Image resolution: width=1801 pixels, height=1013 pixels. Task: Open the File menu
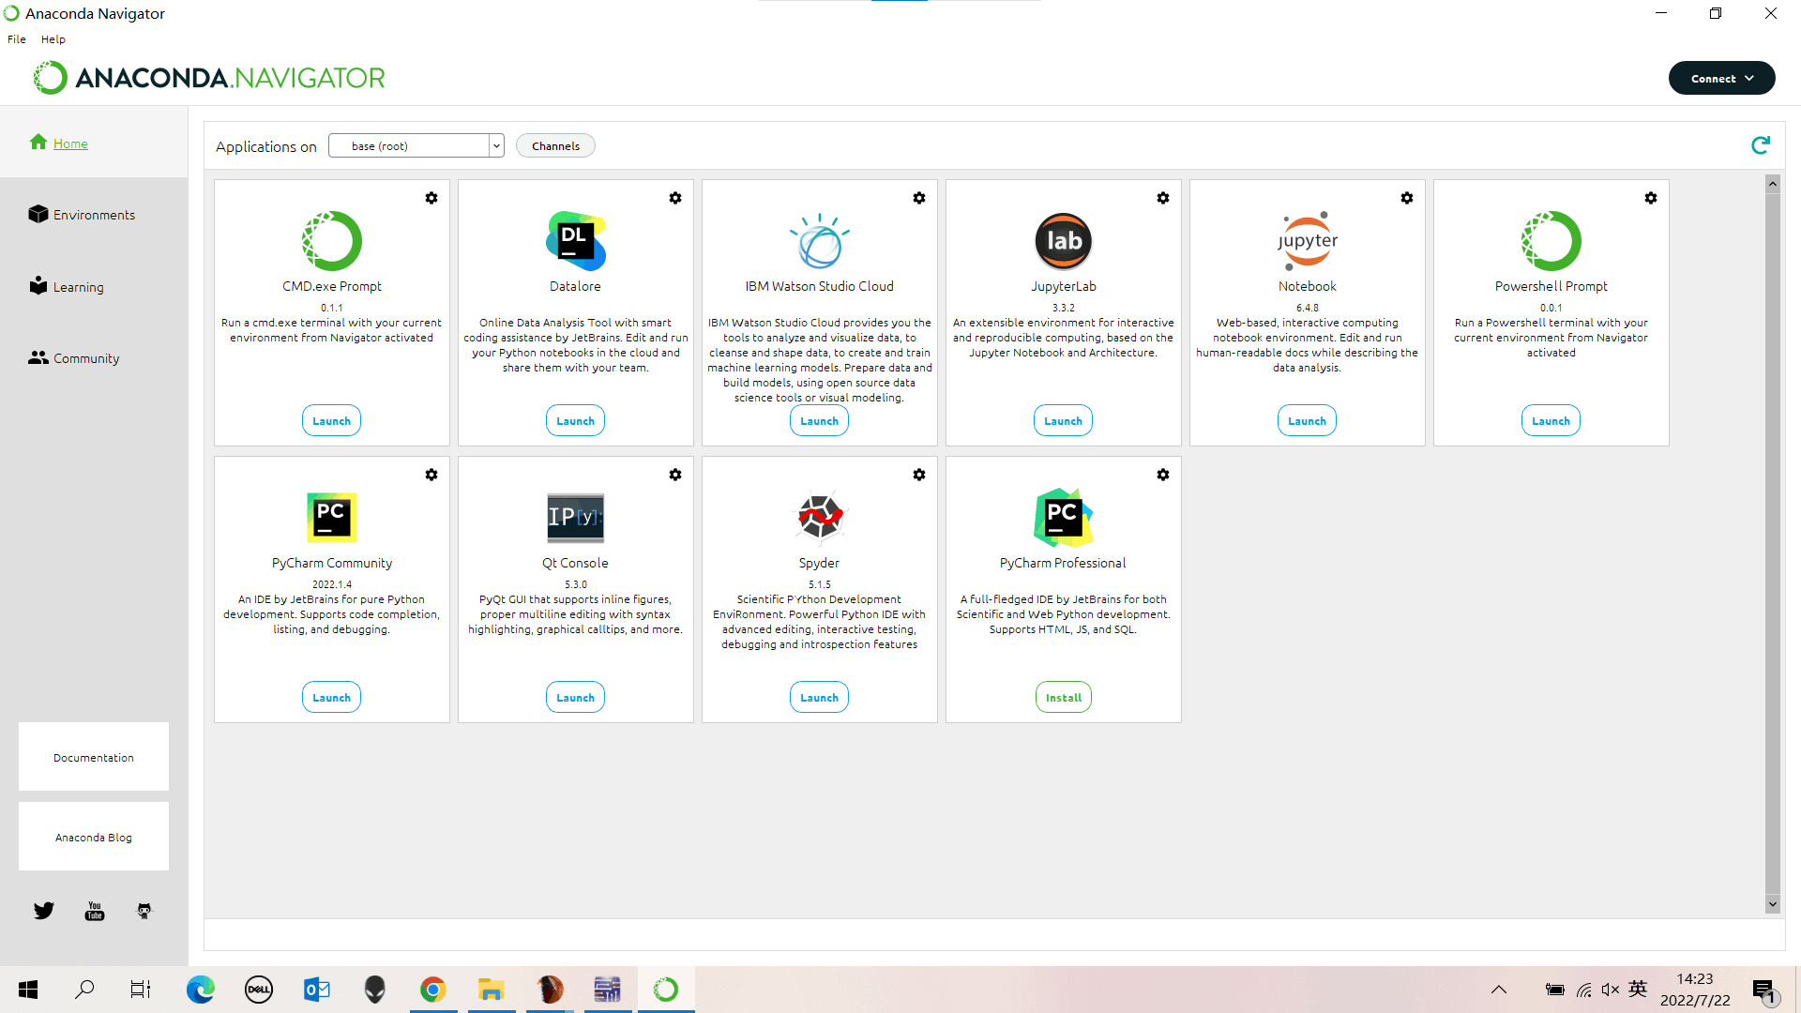pos(17,39)
